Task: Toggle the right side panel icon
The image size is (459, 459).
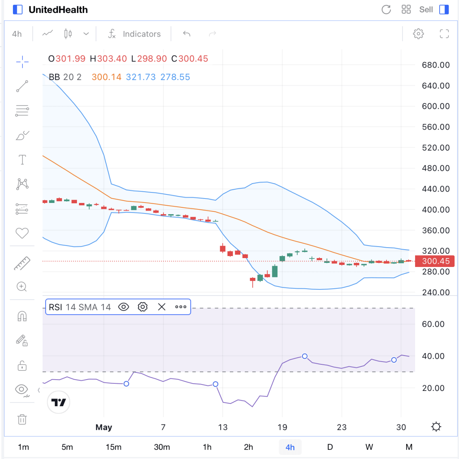Action: (x=444, y=9)
